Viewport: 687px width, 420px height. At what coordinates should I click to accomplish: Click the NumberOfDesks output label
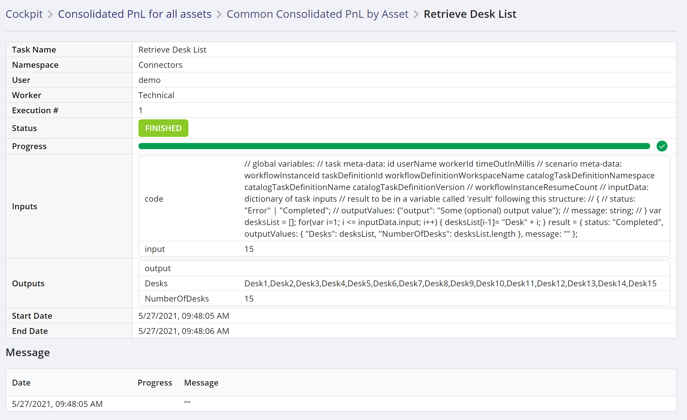[177, 299]
